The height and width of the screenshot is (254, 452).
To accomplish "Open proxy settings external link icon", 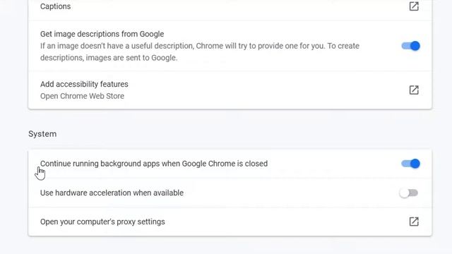I will (x=414, y=222).
